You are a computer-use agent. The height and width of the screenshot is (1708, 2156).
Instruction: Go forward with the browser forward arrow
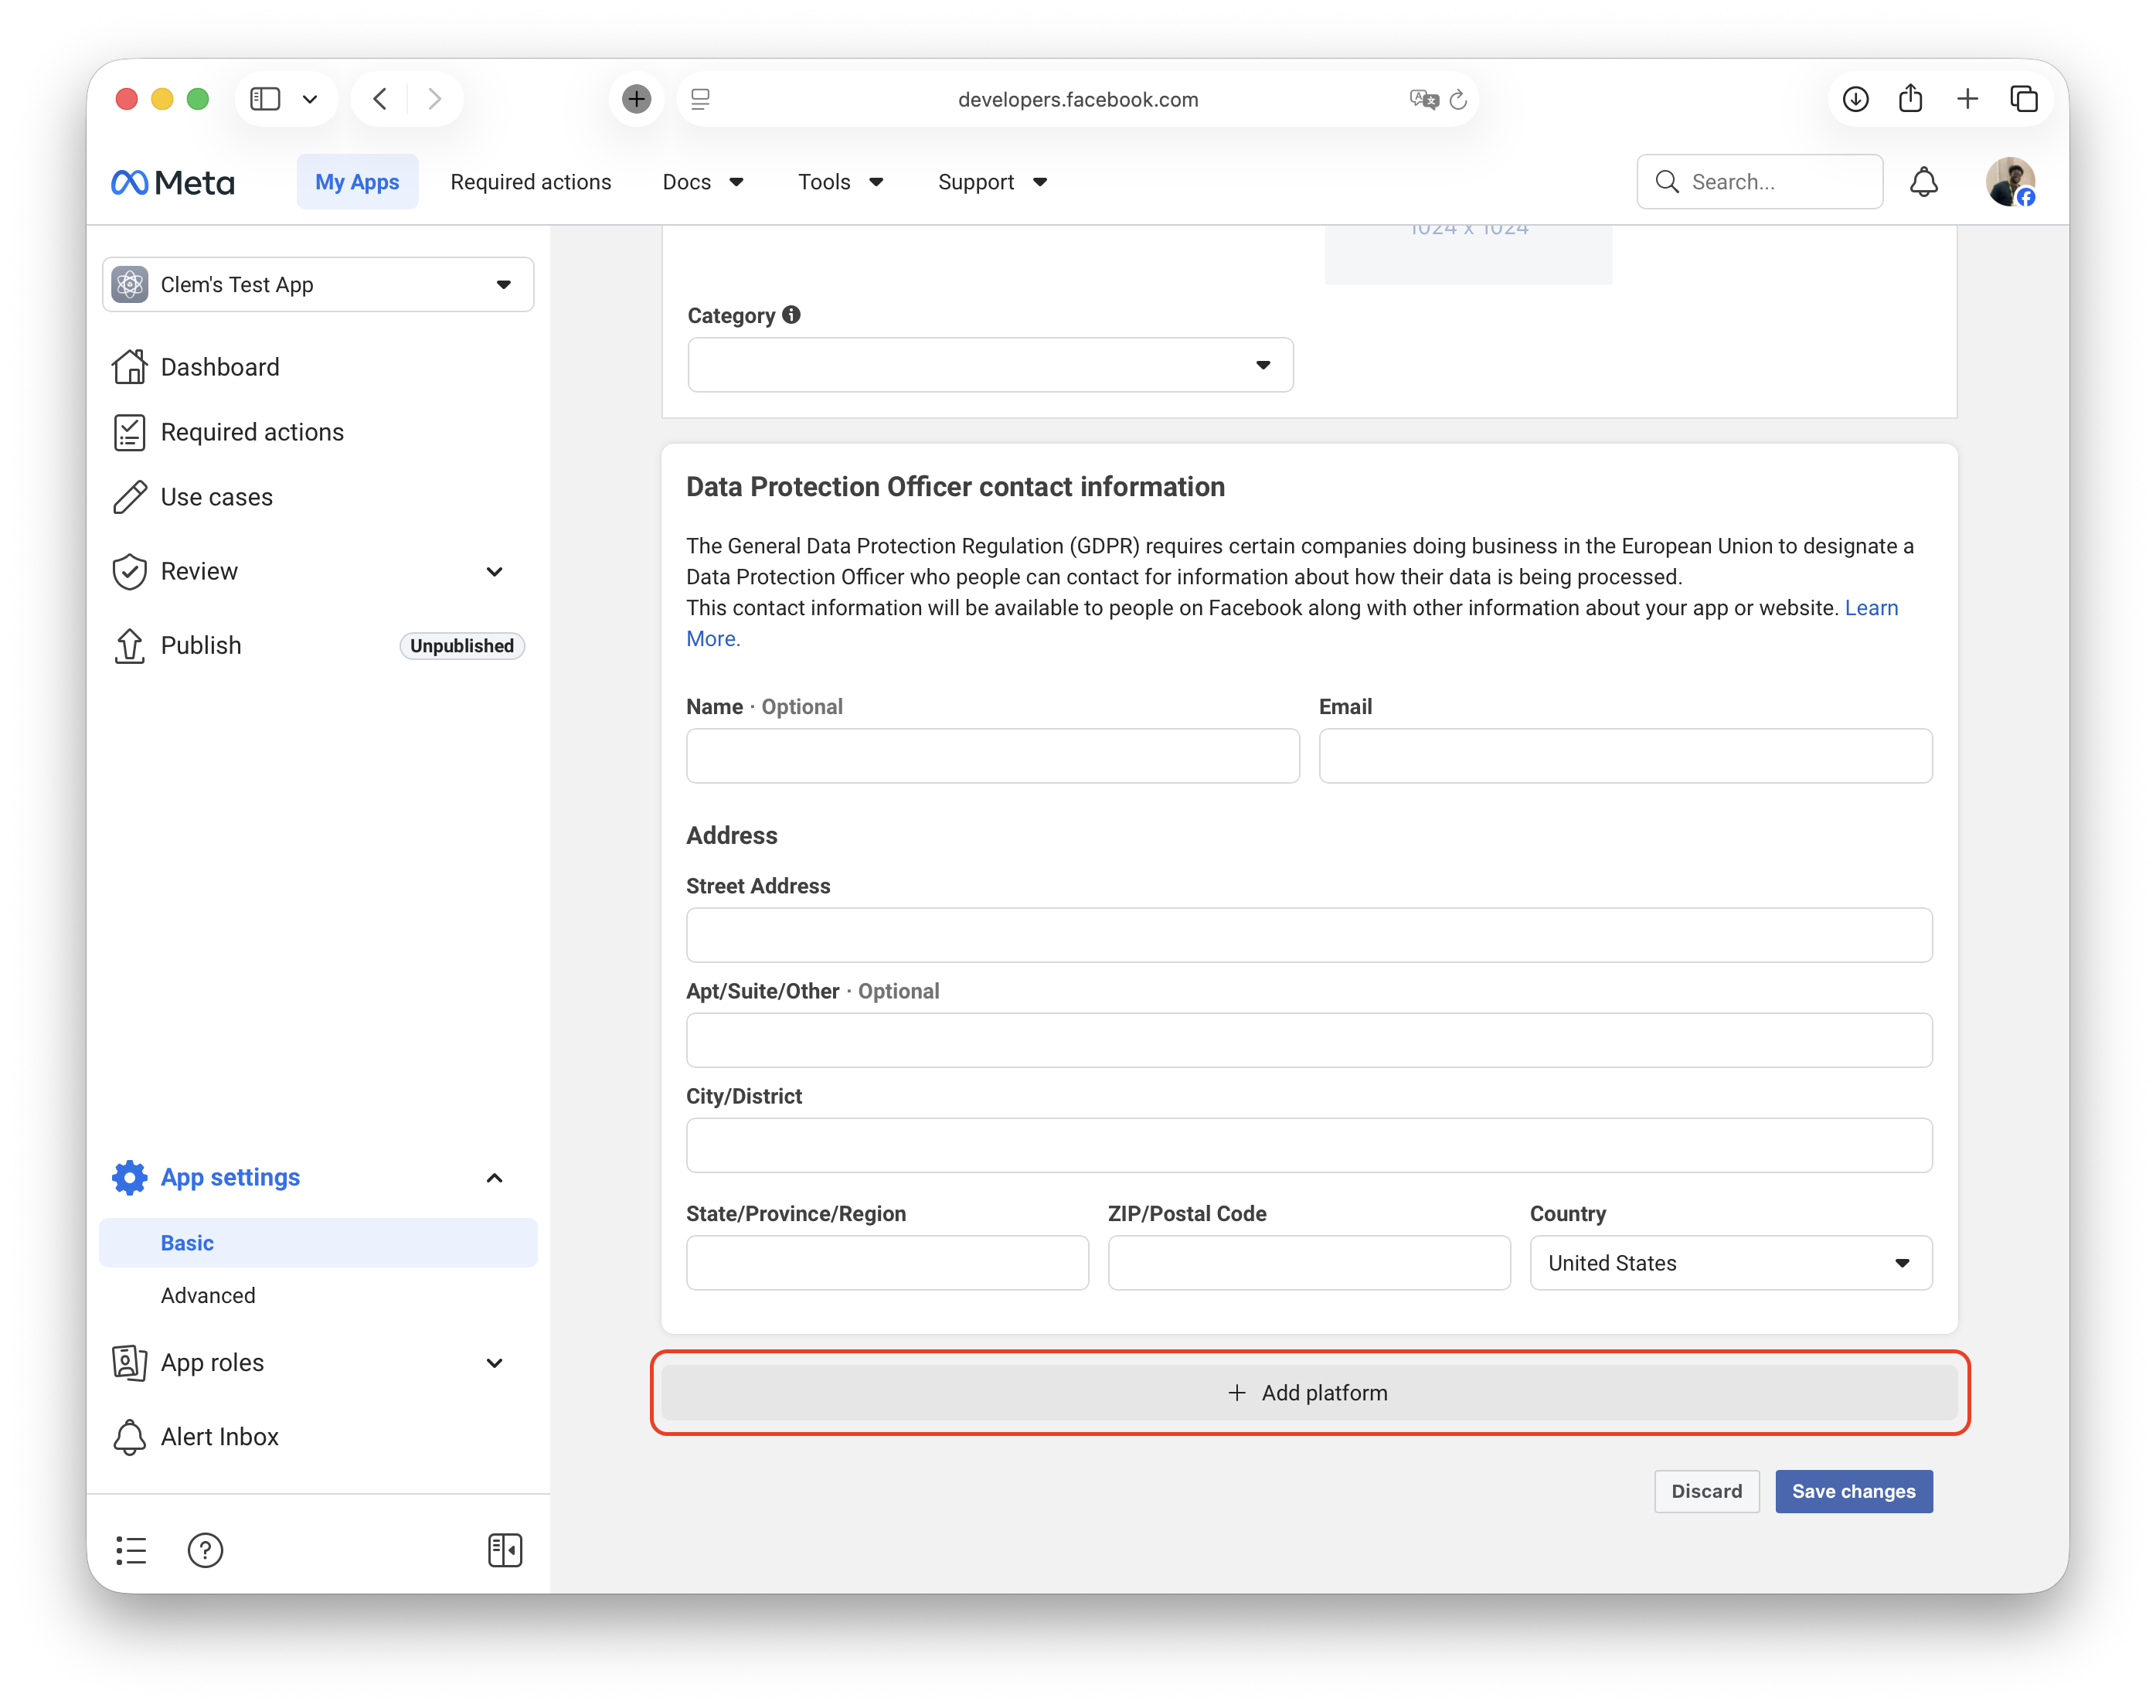click(x=435, y=99)
